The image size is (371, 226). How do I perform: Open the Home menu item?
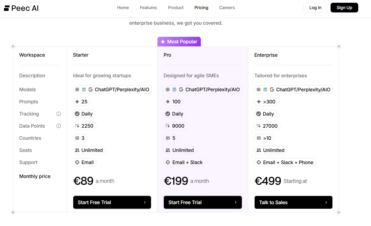pyautogui.click(x=123, y=8)
